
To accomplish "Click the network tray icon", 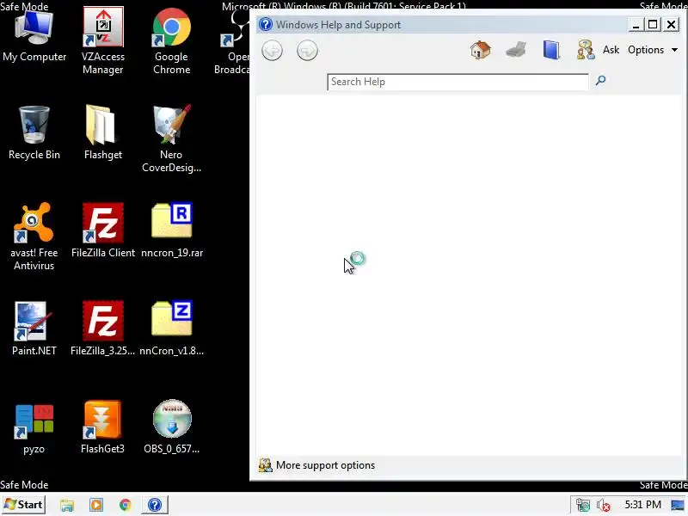I will point(583,506).
